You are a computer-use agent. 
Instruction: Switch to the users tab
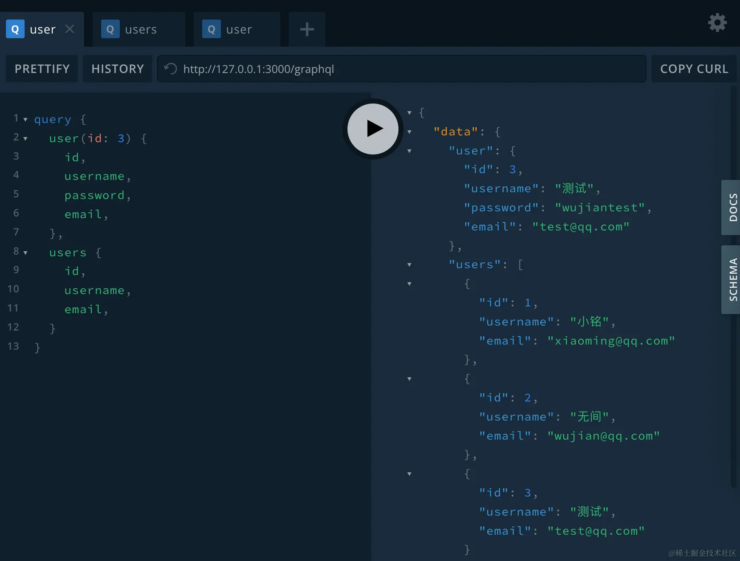coord(138,29)
